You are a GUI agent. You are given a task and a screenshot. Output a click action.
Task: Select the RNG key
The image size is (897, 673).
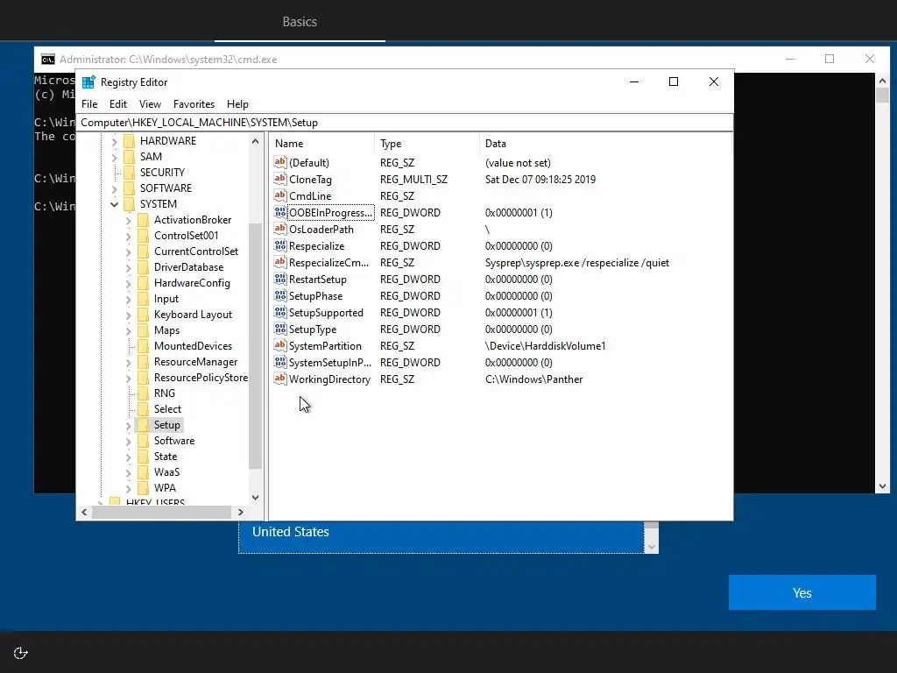164,393
